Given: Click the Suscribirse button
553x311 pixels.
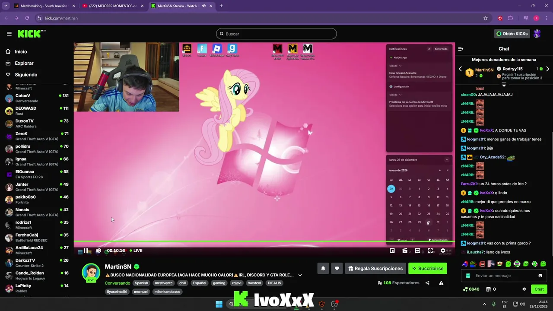Looking at the screenshot, I should 428,268.
